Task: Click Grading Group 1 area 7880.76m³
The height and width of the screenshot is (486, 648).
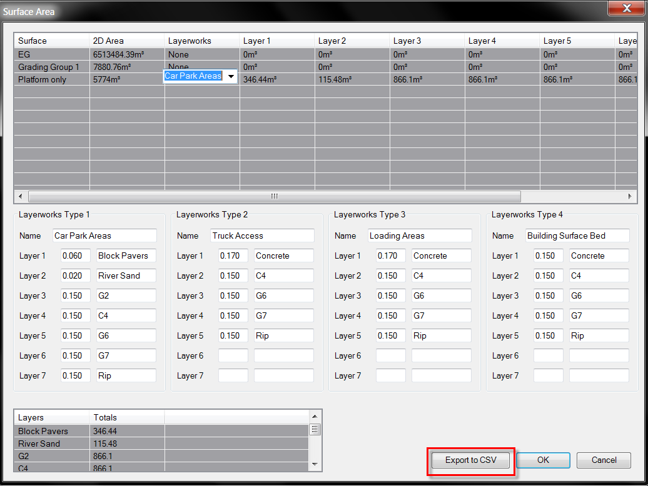Action: tap(112, 67)
